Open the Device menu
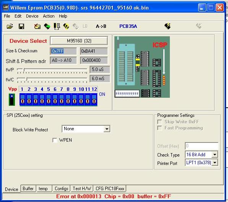The width and height of the screenshot is (228, 202). (32, 16)
